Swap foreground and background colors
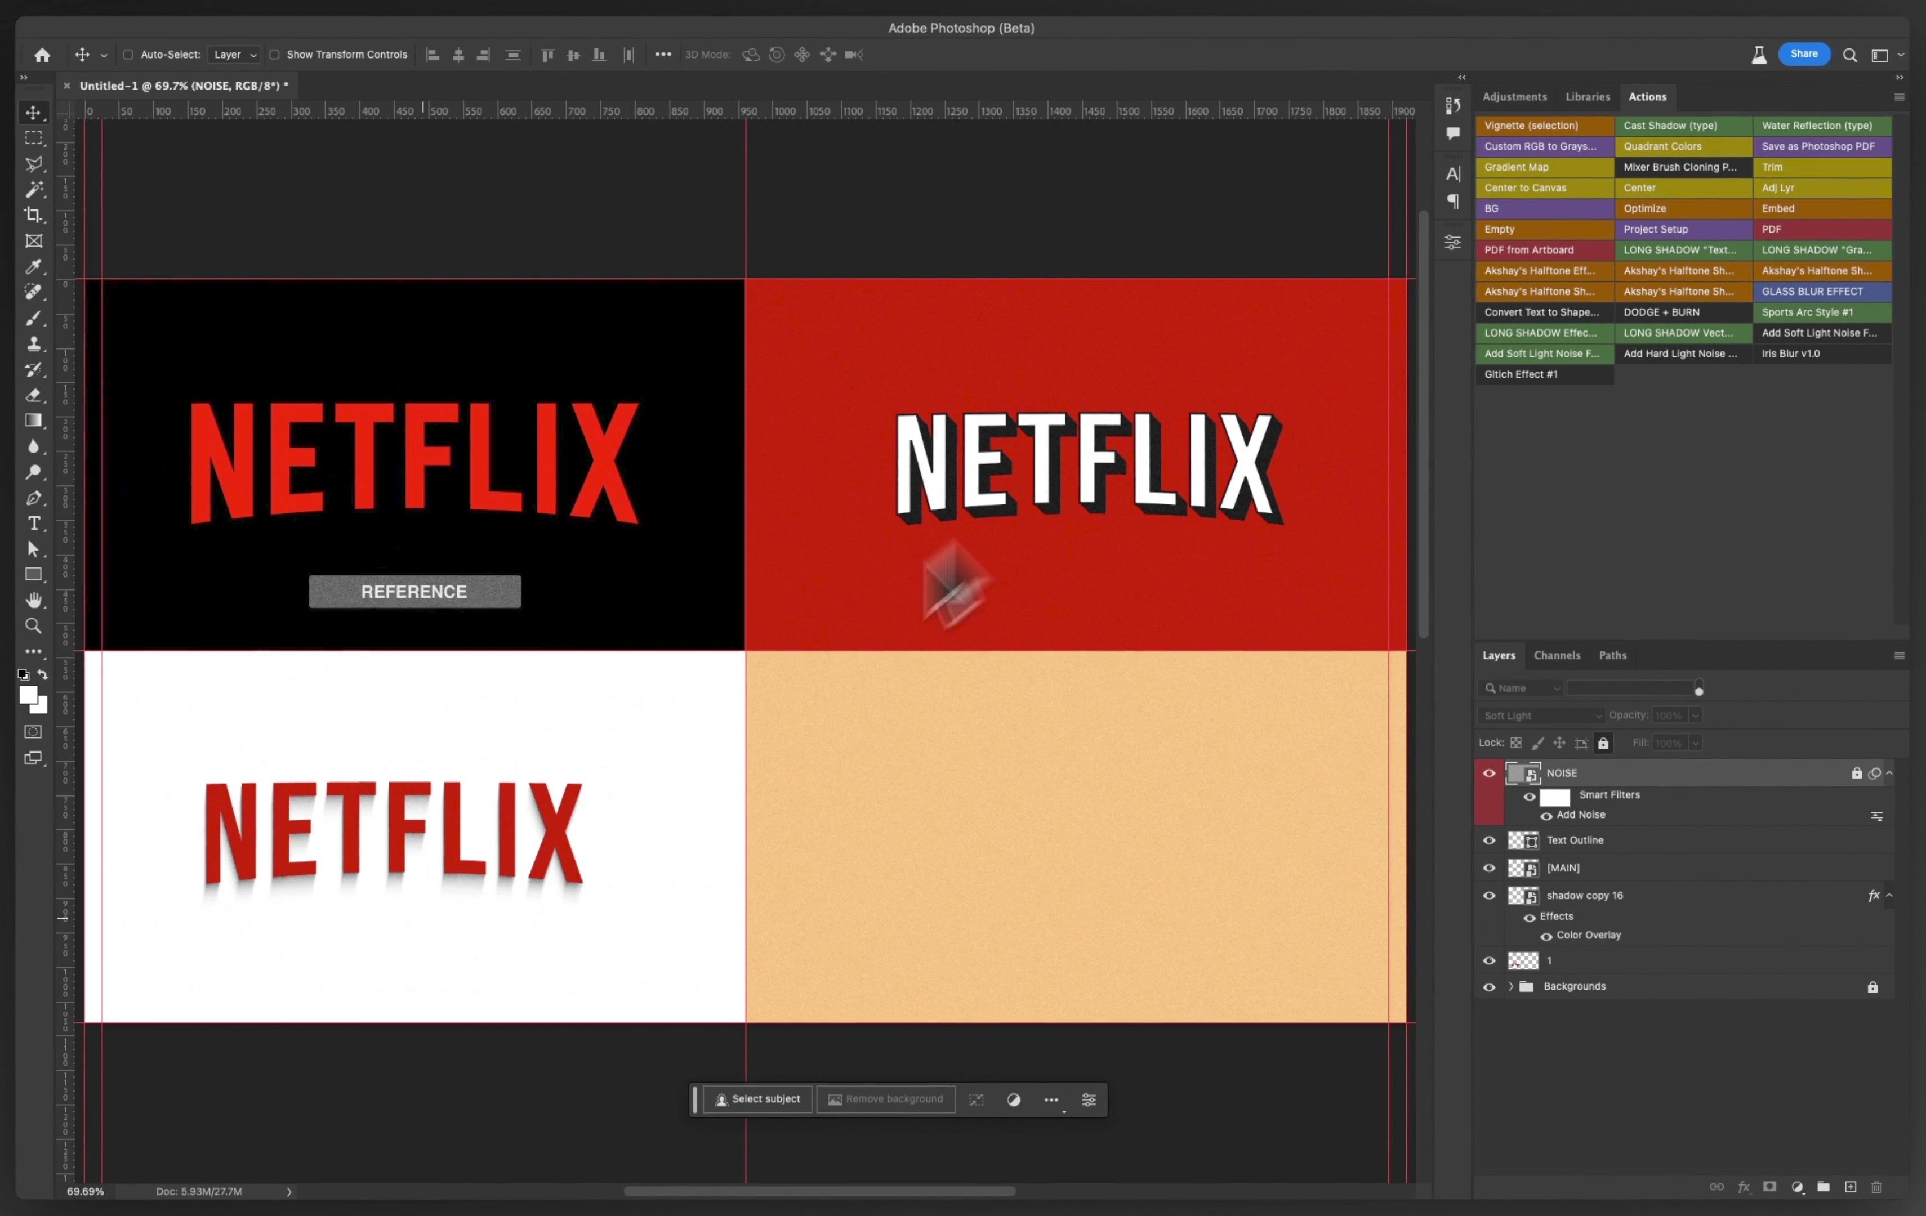 click(43, 676)
